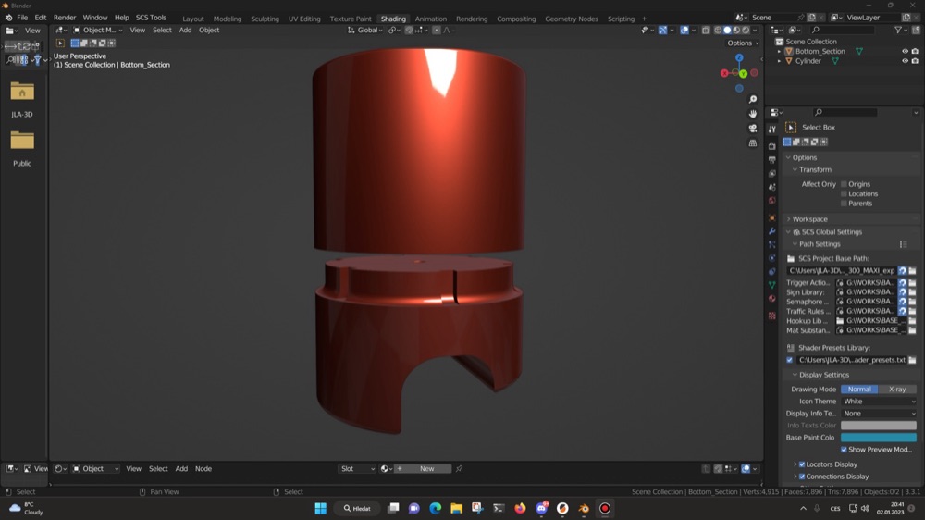
Task: Toggle the camera view icon
Action: pyautogui.click(x=753, y=128)
